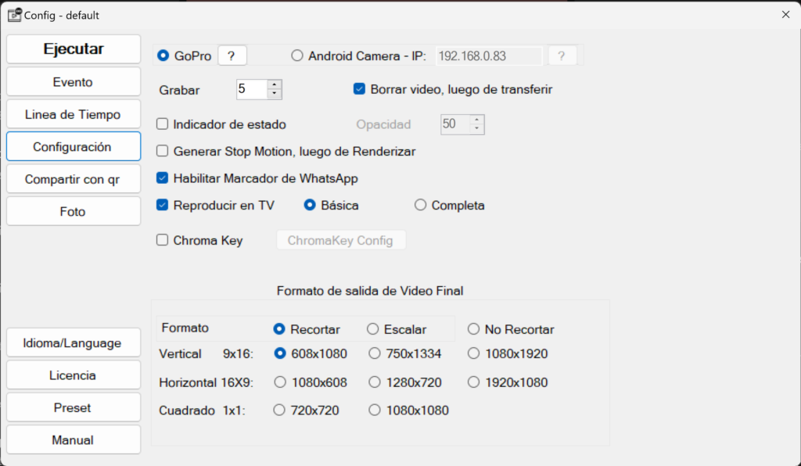Decrease Grabar value with down arrow
Image resolution: width=801 pixels, height=466 pixels.
pyautogui.click(x=274, y=95)
